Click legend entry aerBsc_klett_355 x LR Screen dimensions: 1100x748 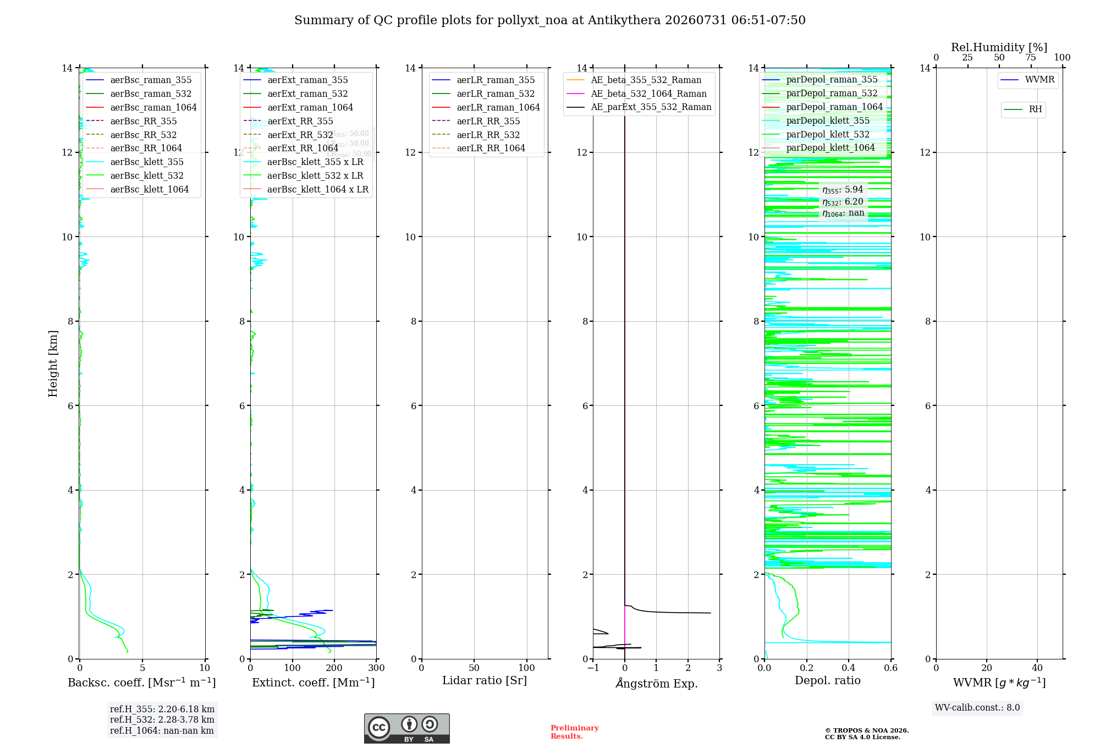(304, 162)
